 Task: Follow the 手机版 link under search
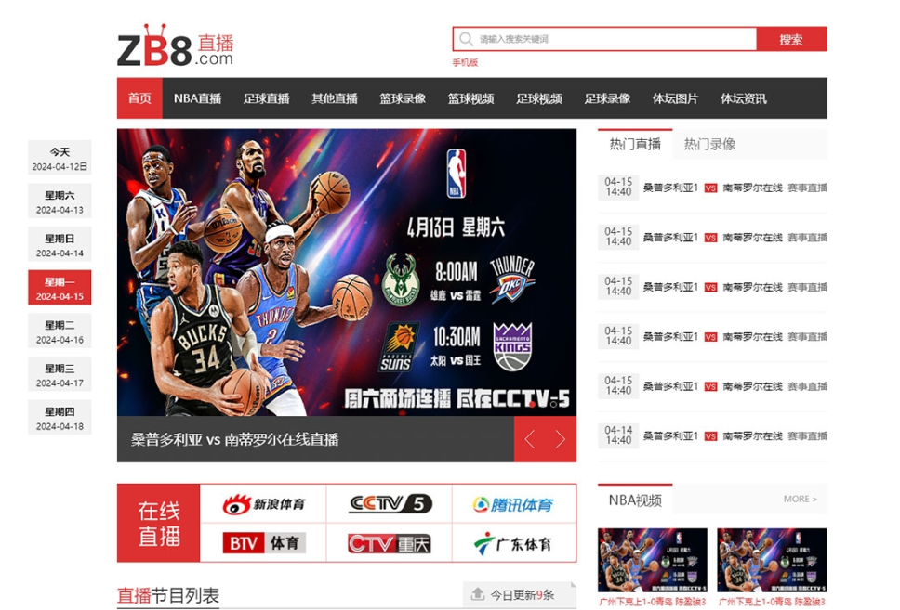465,62
